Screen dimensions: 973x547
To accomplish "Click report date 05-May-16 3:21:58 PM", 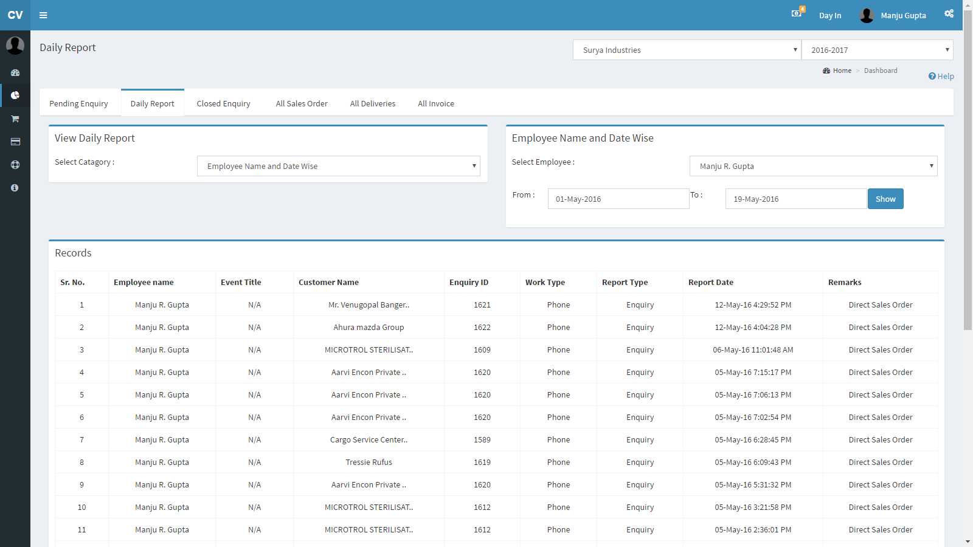I will pos(753,507).
